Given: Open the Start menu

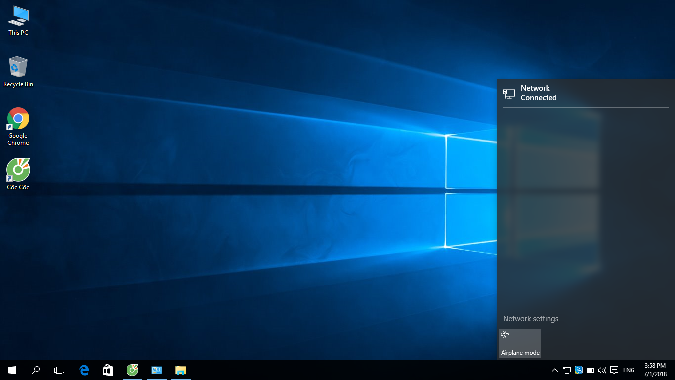Looking at the screenshot, I should click(x=12, y=370).
